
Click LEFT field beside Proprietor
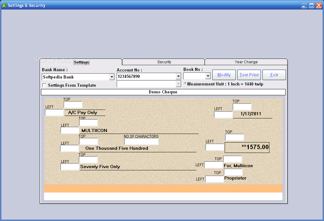click(215, 179)
